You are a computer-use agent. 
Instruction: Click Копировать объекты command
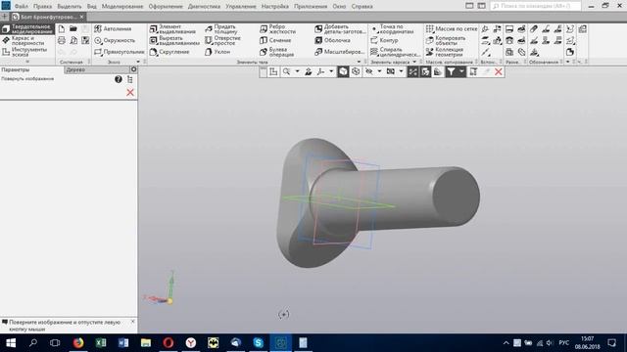[446, 40]
